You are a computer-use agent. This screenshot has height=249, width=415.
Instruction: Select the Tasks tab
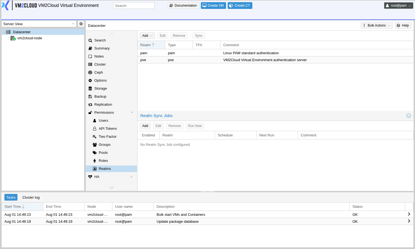click(x=11, y=197)
